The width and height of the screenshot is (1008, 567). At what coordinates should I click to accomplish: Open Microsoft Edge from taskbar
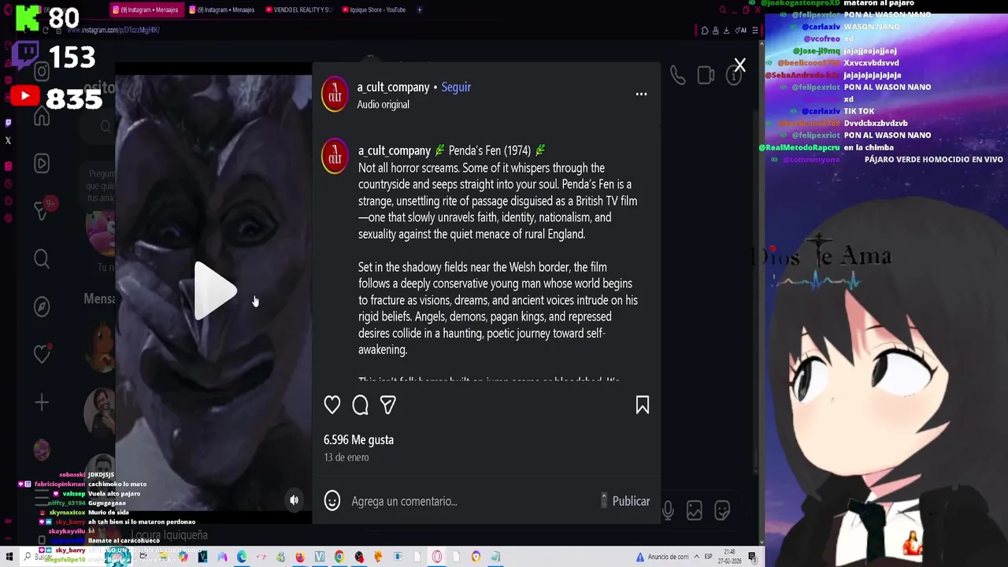242,557
